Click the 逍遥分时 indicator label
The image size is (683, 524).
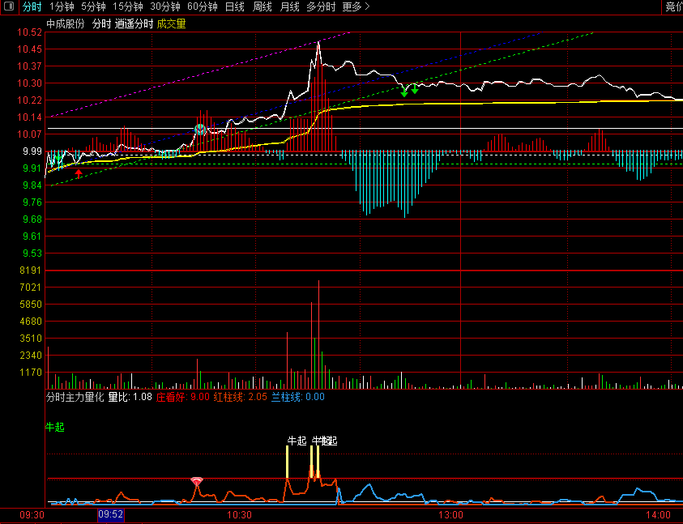click(x=134, y=24)
